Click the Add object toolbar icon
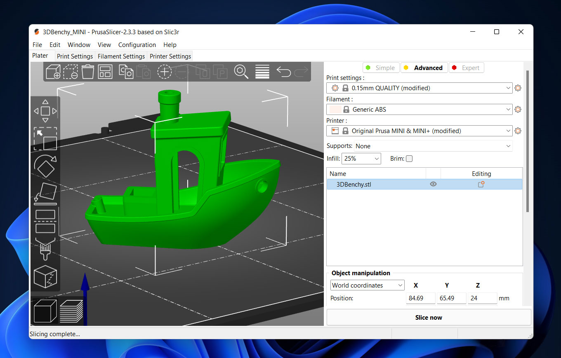 53,72
